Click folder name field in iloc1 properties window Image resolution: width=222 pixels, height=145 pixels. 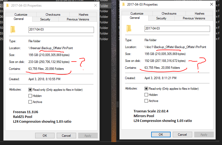pyautogui.click(x=177, y=29)
